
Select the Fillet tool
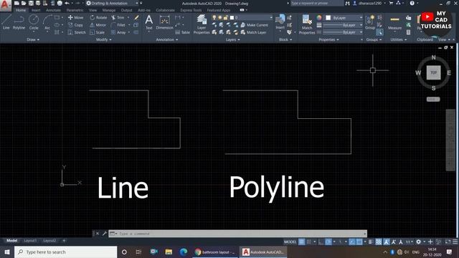coord(118,25)
